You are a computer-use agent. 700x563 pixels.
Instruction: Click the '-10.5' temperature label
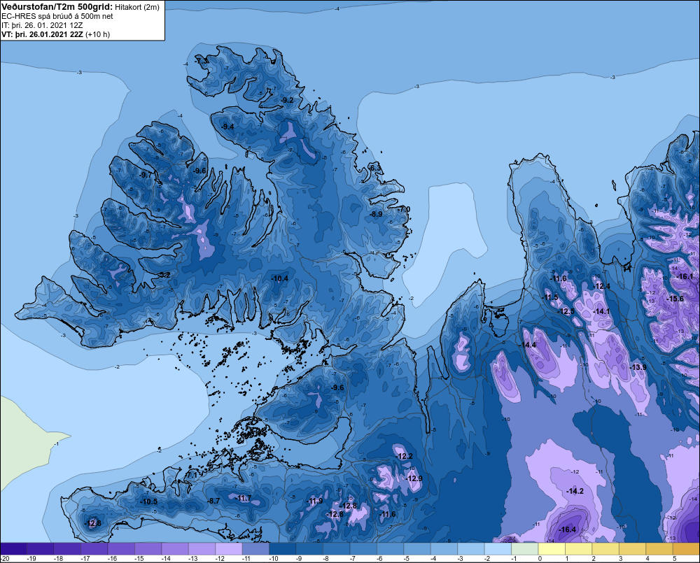(x=148, y=501)
